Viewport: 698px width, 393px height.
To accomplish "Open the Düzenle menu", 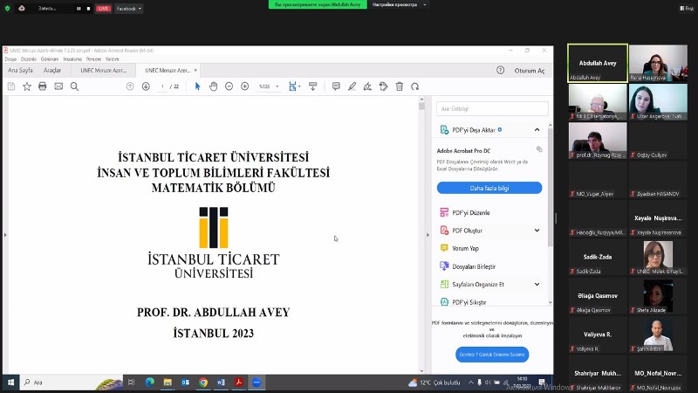I will pos(29,59).
